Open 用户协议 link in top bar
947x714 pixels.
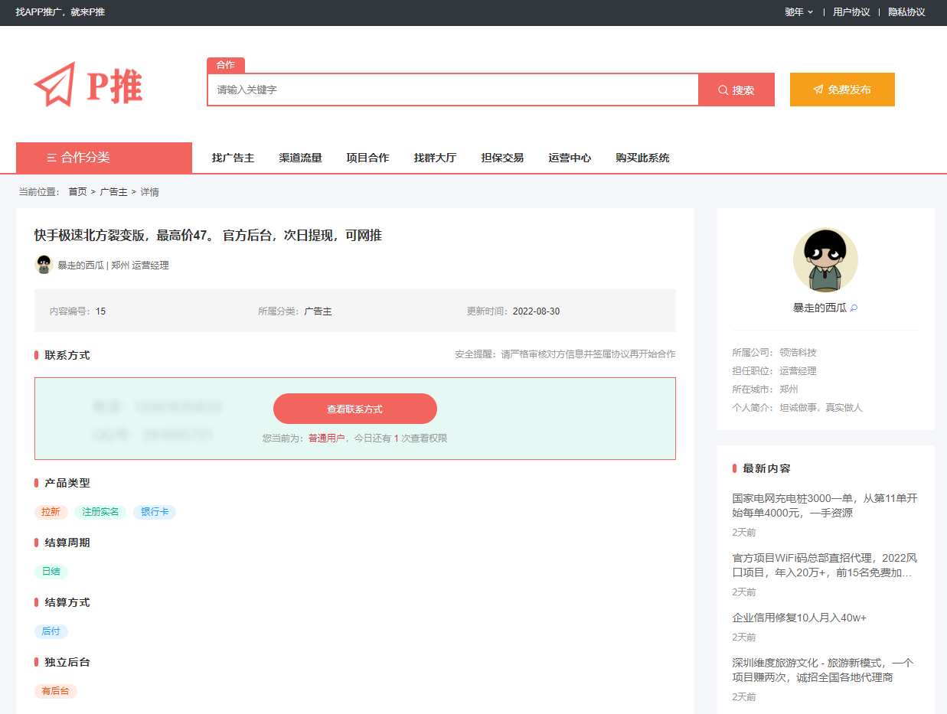coord(851,12)
